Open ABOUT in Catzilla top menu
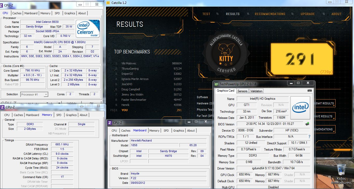Image resolution: width=354 pixels, height=189 pixels. click(x=336, y=14)
